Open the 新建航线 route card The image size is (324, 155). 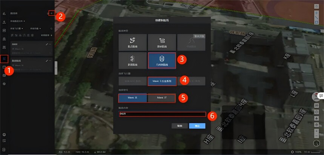pos(31,65)
